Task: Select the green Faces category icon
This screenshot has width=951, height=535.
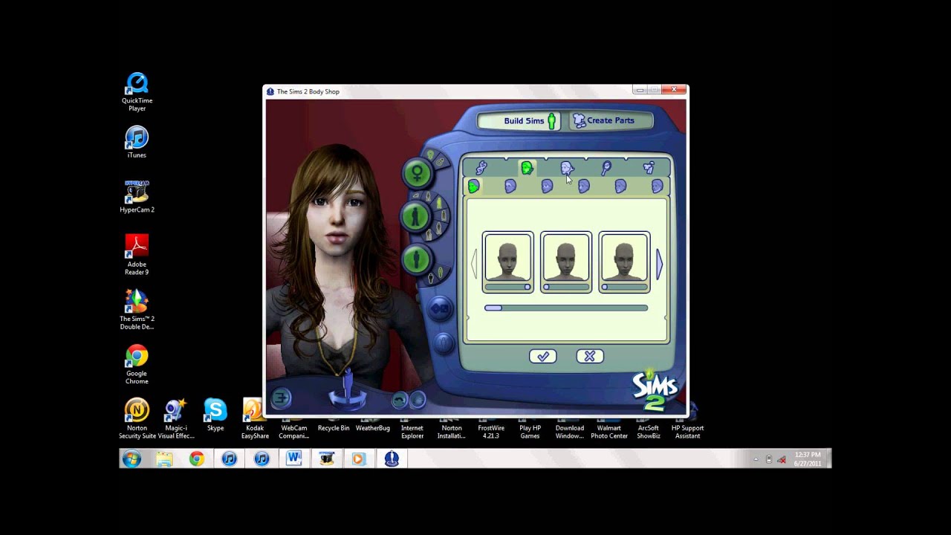Action: click(527, 168)
